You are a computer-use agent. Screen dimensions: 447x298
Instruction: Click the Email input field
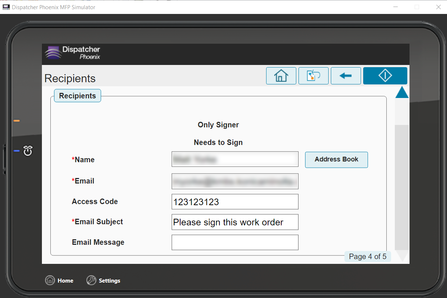click(x=235, y=181)
